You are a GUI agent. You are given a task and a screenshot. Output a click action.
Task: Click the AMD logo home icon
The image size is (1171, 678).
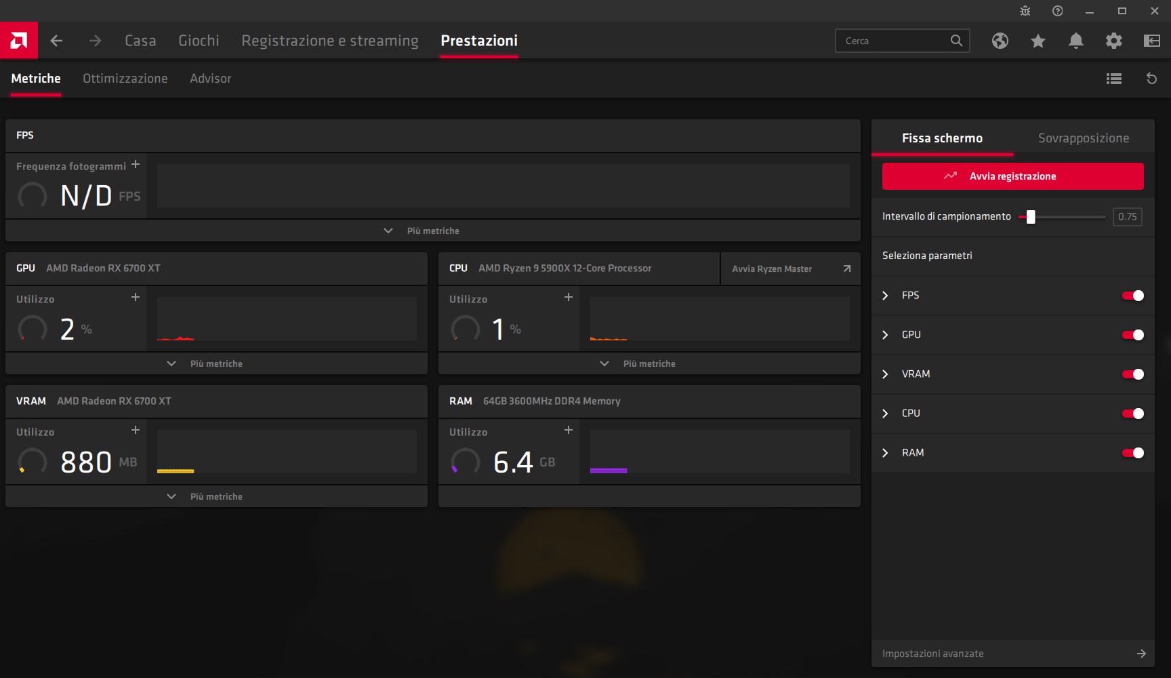[19, 41]
